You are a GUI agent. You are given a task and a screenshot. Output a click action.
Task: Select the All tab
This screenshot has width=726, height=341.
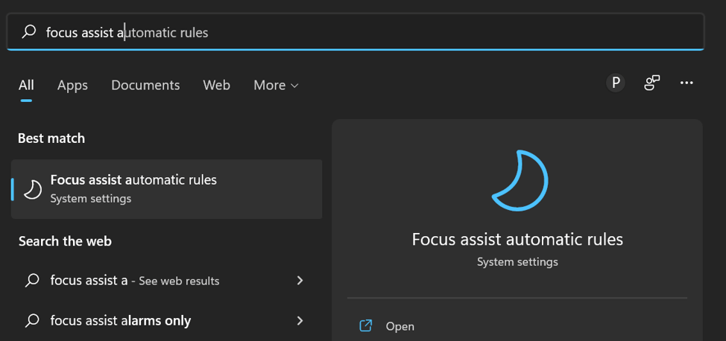[26, 85]
